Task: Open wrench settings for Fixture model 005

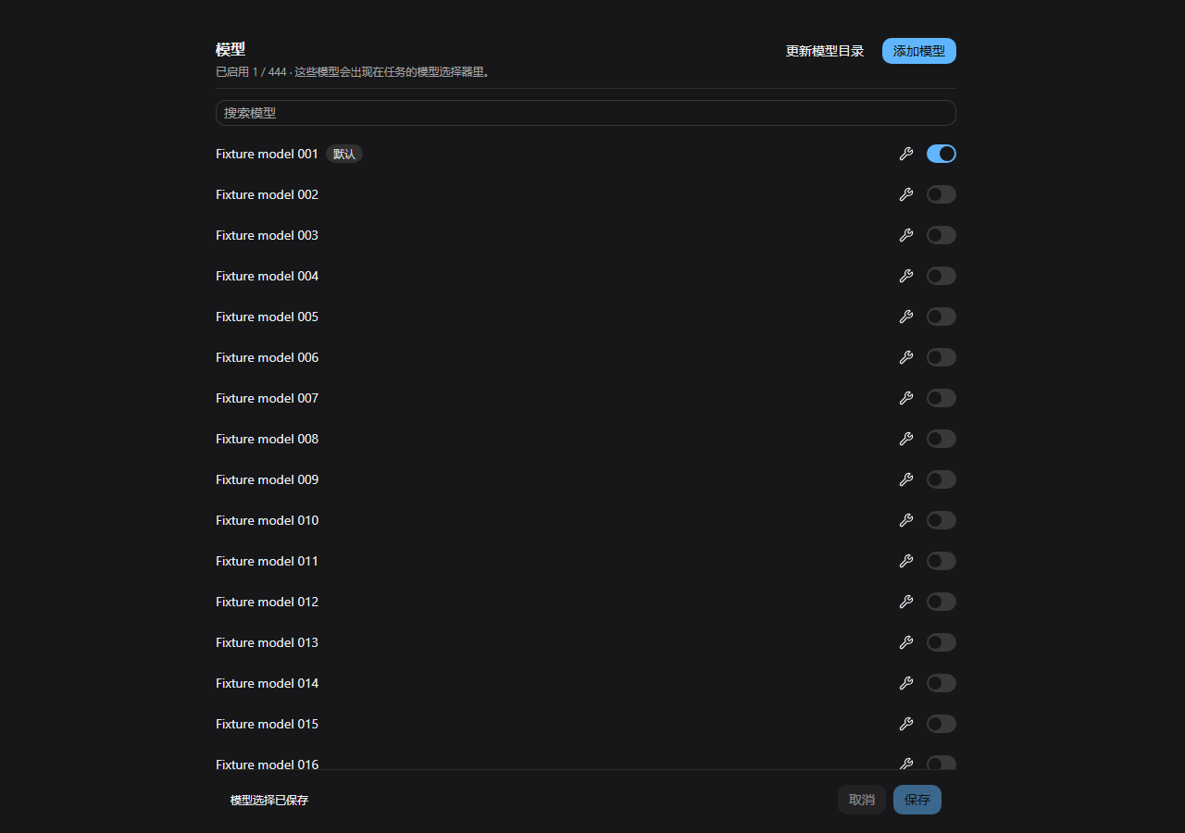Action: point(906,317)
